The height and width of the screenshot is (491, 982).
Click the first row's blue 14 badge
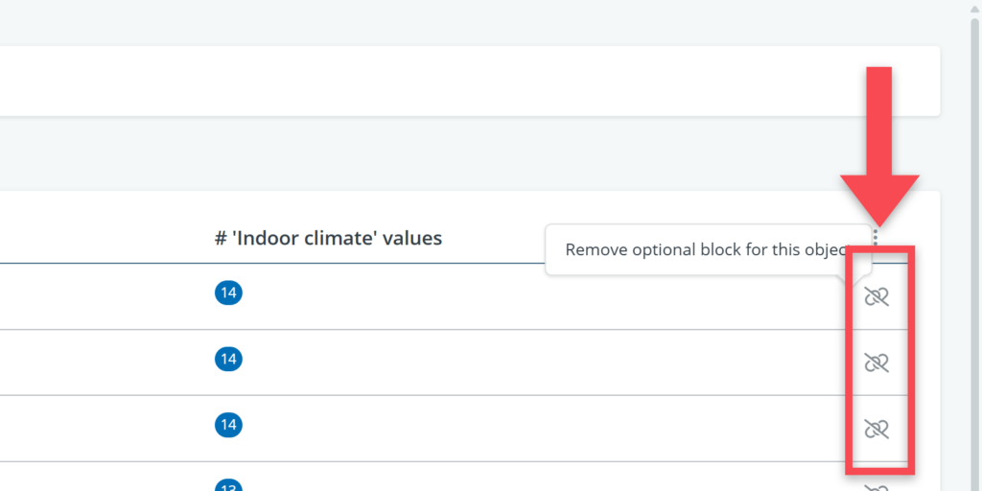click(x=228, y=293)
